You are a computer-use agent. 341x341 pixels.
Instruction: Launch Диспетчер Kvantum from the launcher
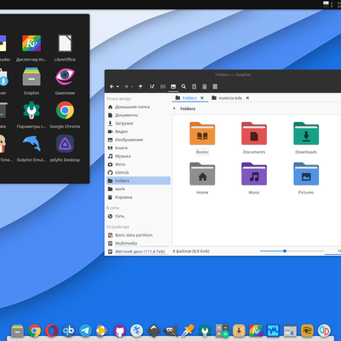click(32, 48)
